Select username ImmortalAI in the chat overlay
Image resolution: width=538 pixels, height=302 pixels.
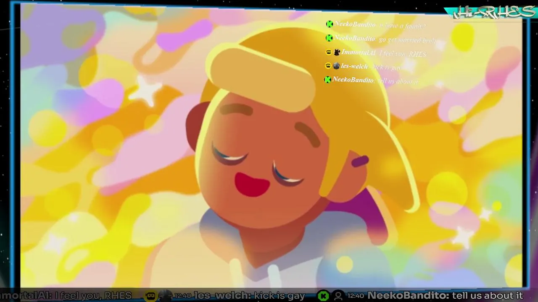coord(359,52)
